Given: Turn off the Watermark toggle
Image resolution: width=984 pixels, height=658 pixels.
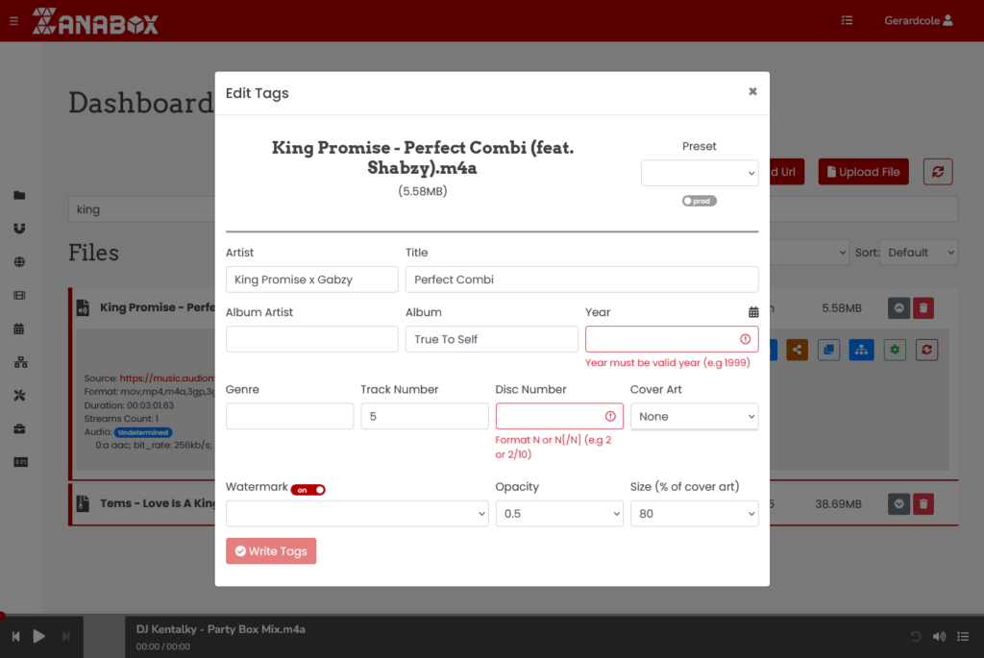Looking at the screenshot, I should (x=308, y=489).
